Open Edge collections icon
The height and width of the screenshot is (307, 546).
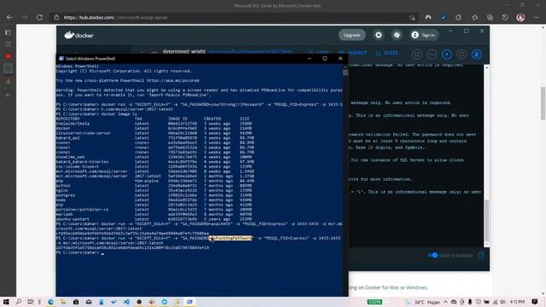point(490,17)
